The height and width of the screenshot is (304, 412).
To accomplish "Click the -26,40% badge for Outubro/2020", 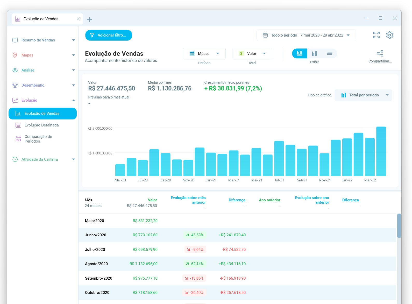I will coord(194,293).
